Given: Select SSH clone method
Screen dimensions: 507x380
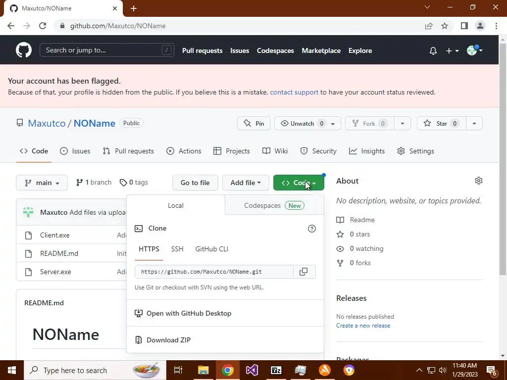Looking at the screenshot, I should click(177, 249).
